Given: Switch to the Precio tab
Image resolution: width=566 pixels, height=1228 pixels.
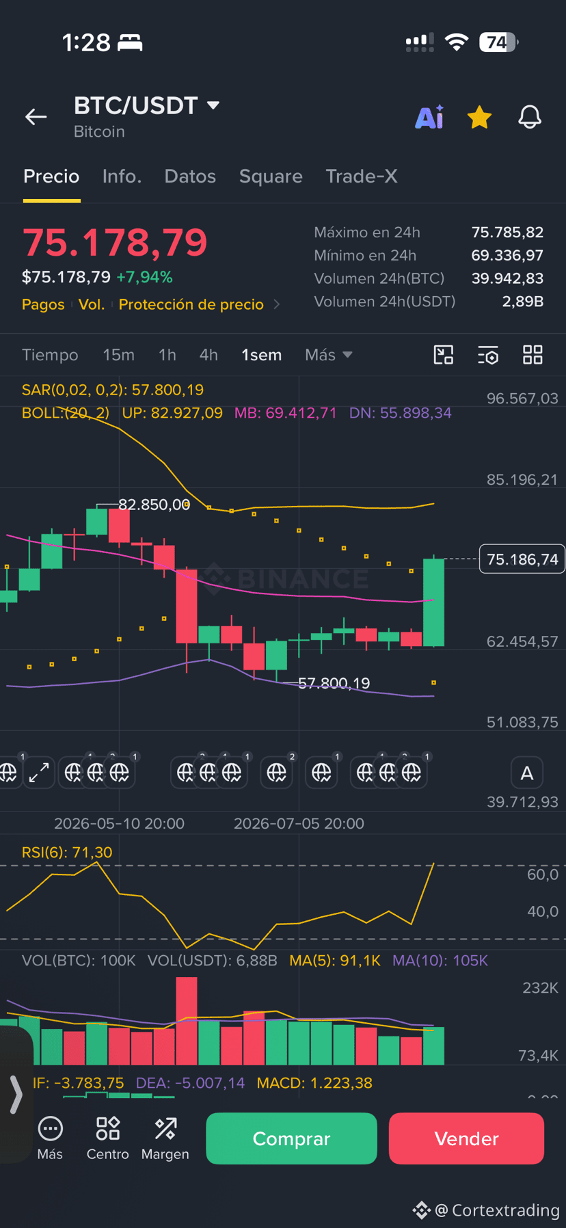Looking at the screenshot, I should click(51, 176).
